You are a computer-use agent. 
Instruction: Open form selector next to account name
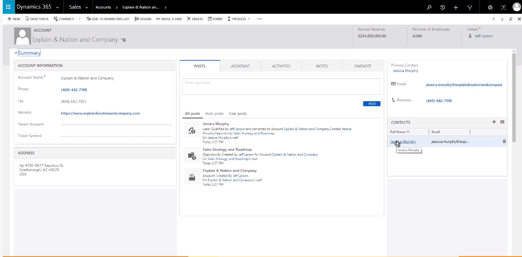(x=124, y=40)
